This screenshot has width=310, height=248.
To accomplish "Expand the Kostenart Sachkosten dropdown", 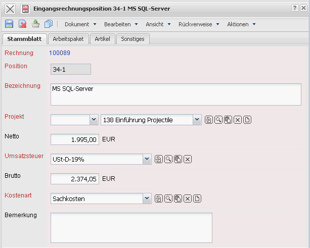I will point(147,199).
